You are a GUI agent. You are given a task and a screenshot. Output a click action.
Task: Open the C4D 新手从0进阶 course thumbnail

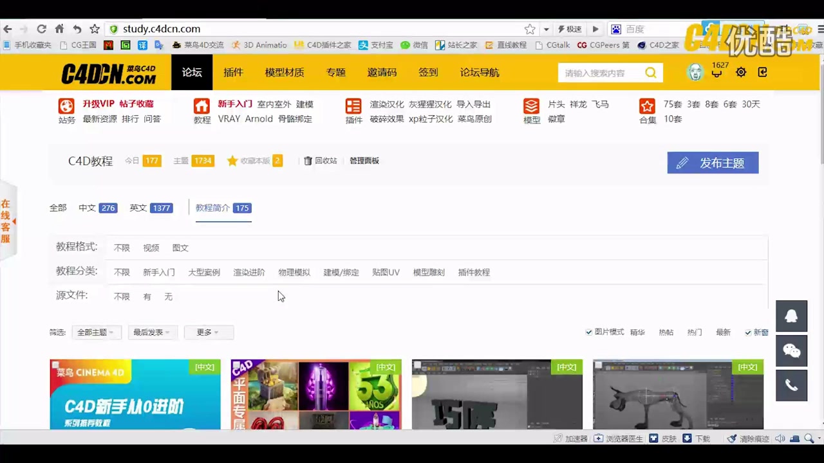[x=135, y=395]
